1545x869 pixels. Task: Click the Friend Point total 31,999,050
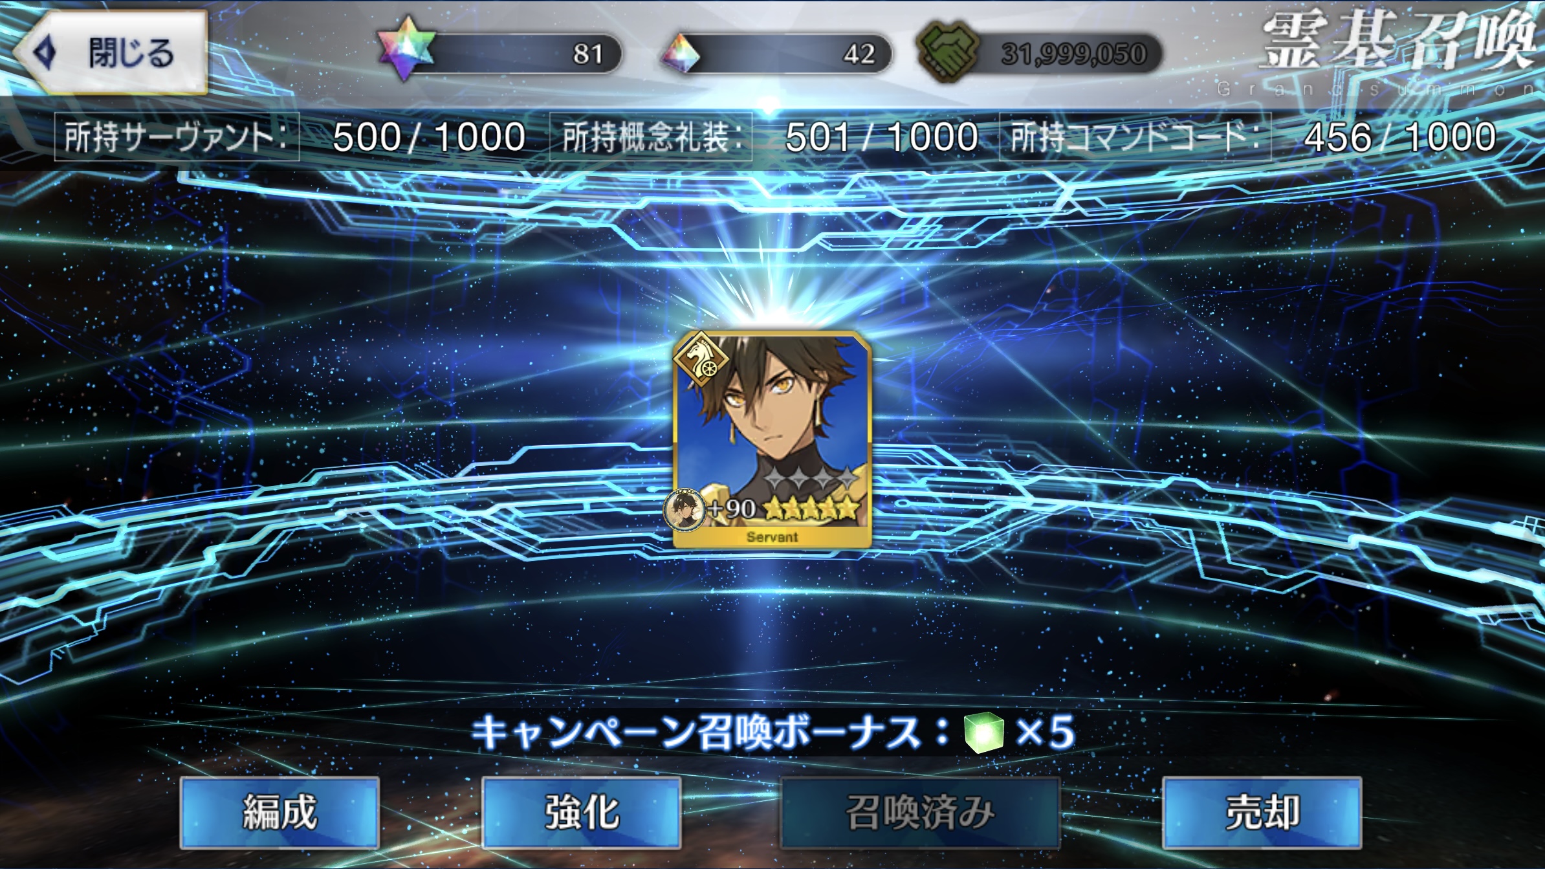(x=1074, y=54)
